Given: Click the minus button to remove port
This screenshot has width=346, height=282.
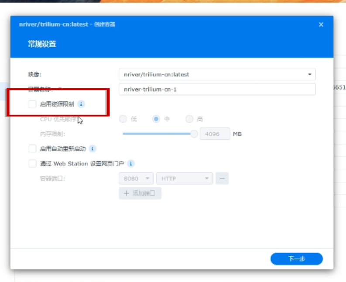Looking at the screenshot, I should pyautogui.click(x=222, y=178).
